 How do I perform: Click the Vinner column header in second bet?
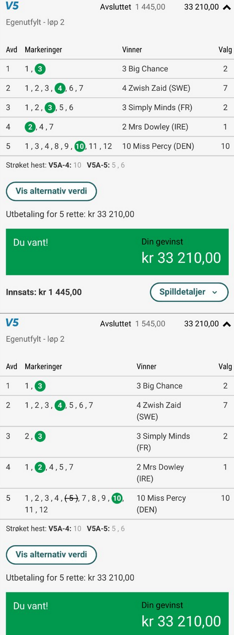point(146,367)
